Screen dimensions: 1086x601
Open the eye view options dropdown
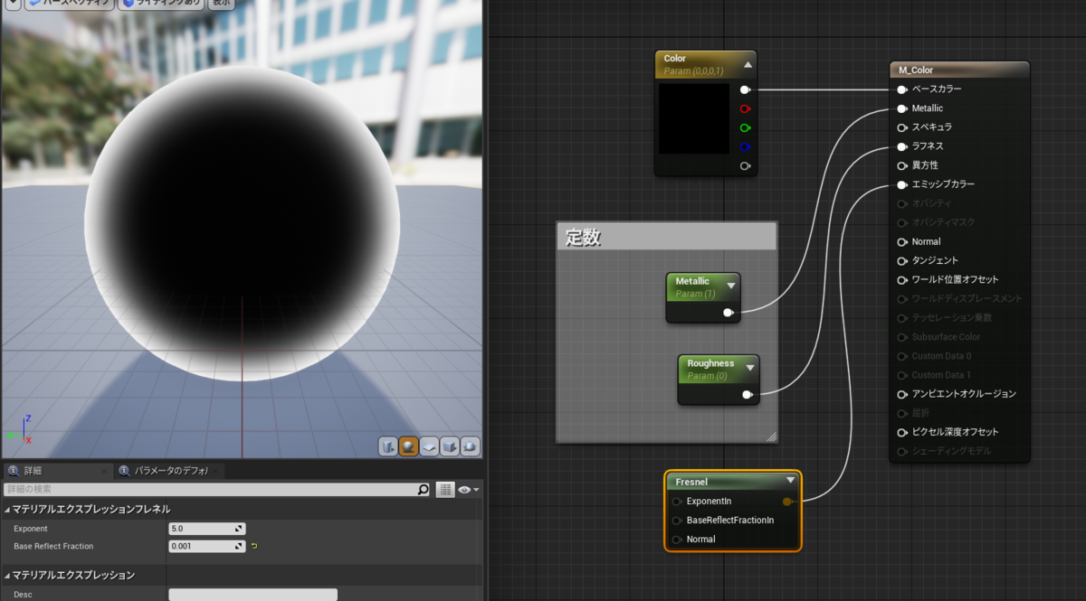[469, 490]
